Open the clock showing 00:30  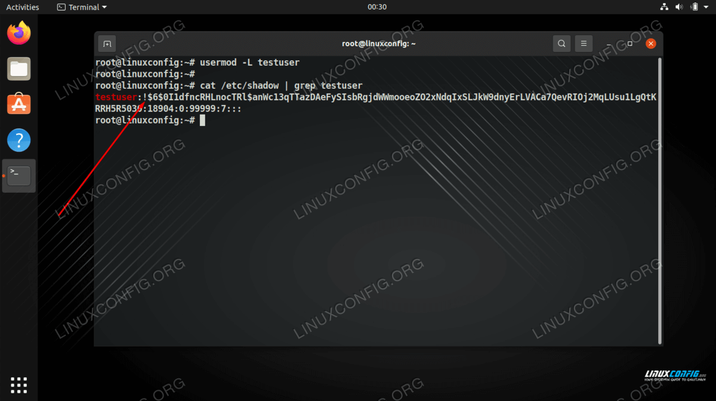pyautogui.click(x=377, y=7)
